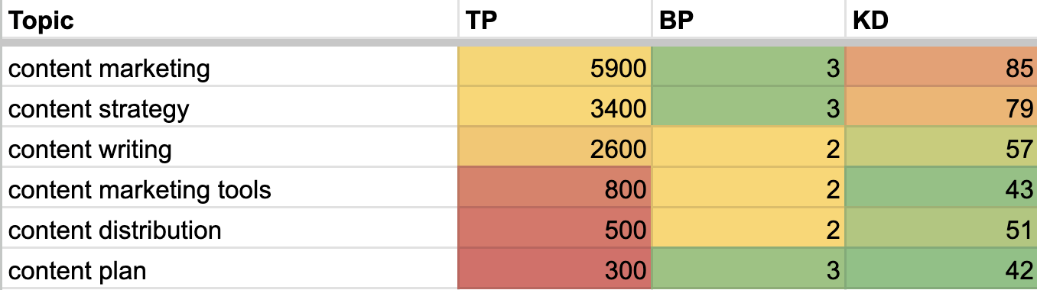Select the red TP cell showing 800
1037x290 pixels.
[554, 189]
